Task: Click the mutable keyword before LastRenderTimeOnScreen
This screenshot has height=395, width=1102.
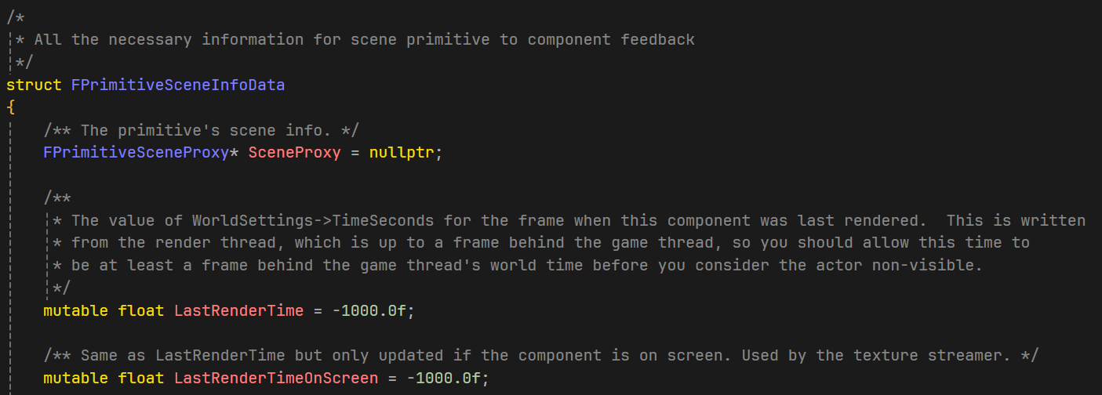Action: (75, 379)
